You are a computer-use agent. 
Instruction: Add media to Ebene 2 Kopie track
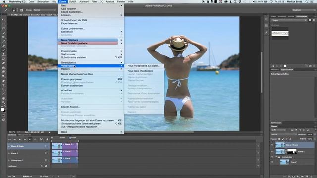(x=258, y=146)
